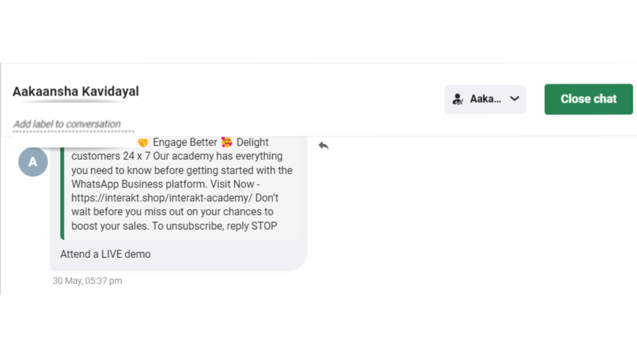Click the timestamp 30 May, 05:37 pm
Screen dimensions: 637x358
click(x=87, y=280)
